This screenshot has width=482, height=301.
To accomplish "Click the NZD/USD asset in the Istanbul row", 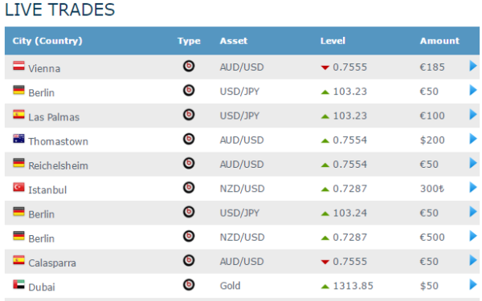I will [242, 189].
